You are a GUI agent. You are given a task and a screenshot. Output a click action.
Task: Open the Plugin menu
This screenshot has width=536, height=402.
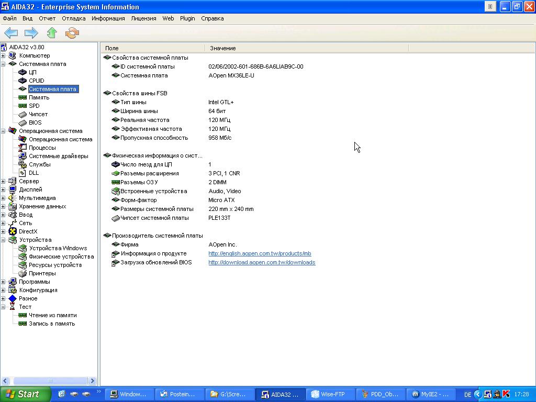(x=187, y=18)
